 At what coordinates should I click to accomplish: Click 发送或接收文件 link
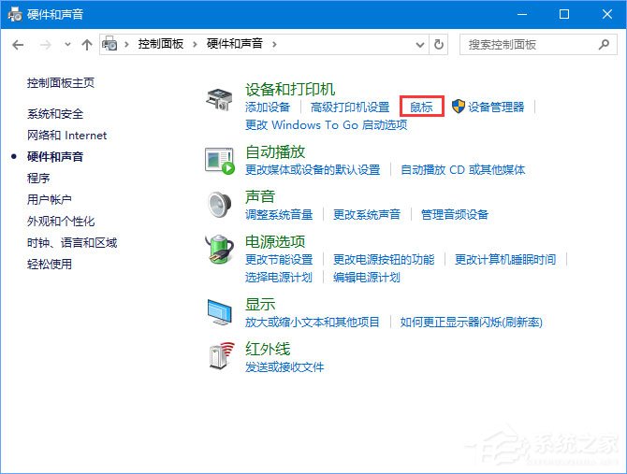tap(284, 366)
